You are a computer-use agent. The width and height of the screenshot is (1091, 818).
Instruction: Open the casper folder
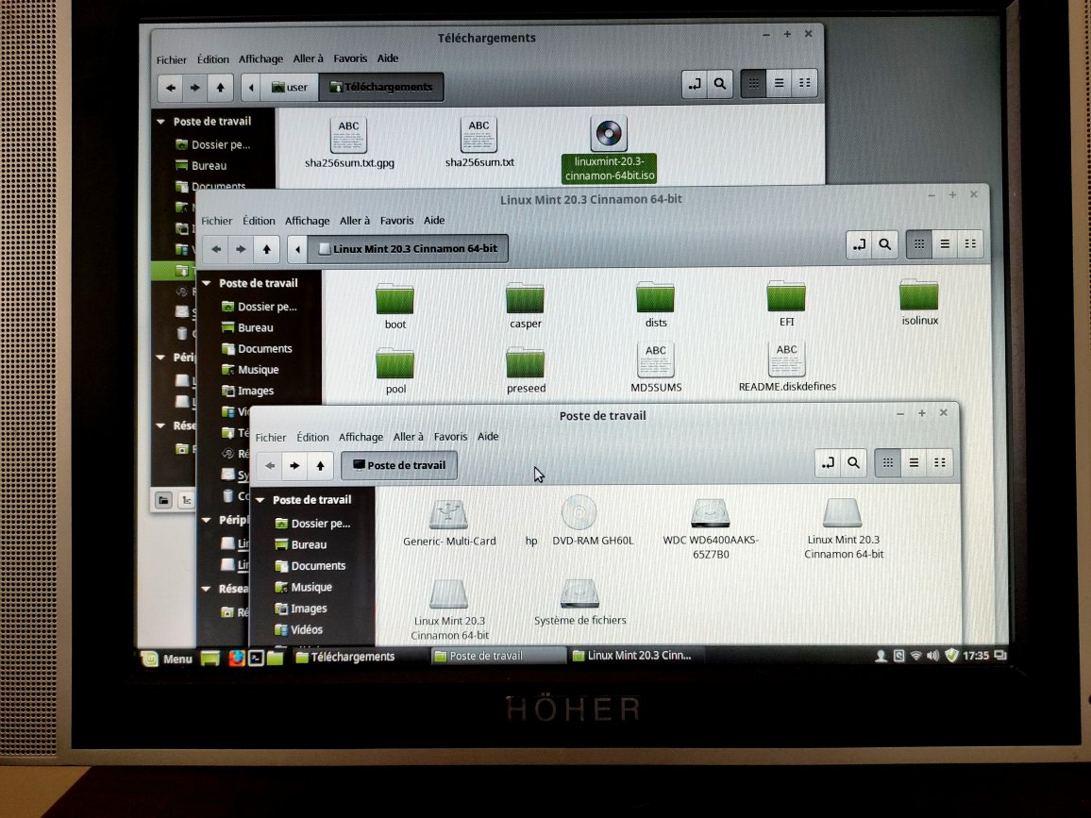526,306
